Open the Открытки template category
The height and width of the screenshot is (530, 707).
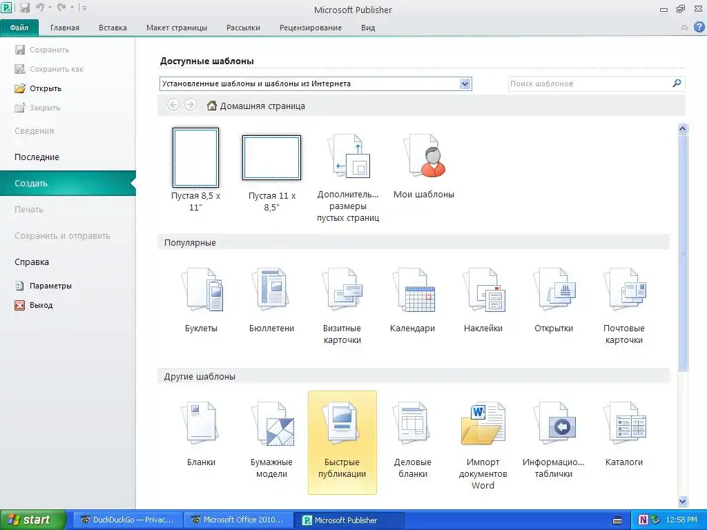coord(554,291)
